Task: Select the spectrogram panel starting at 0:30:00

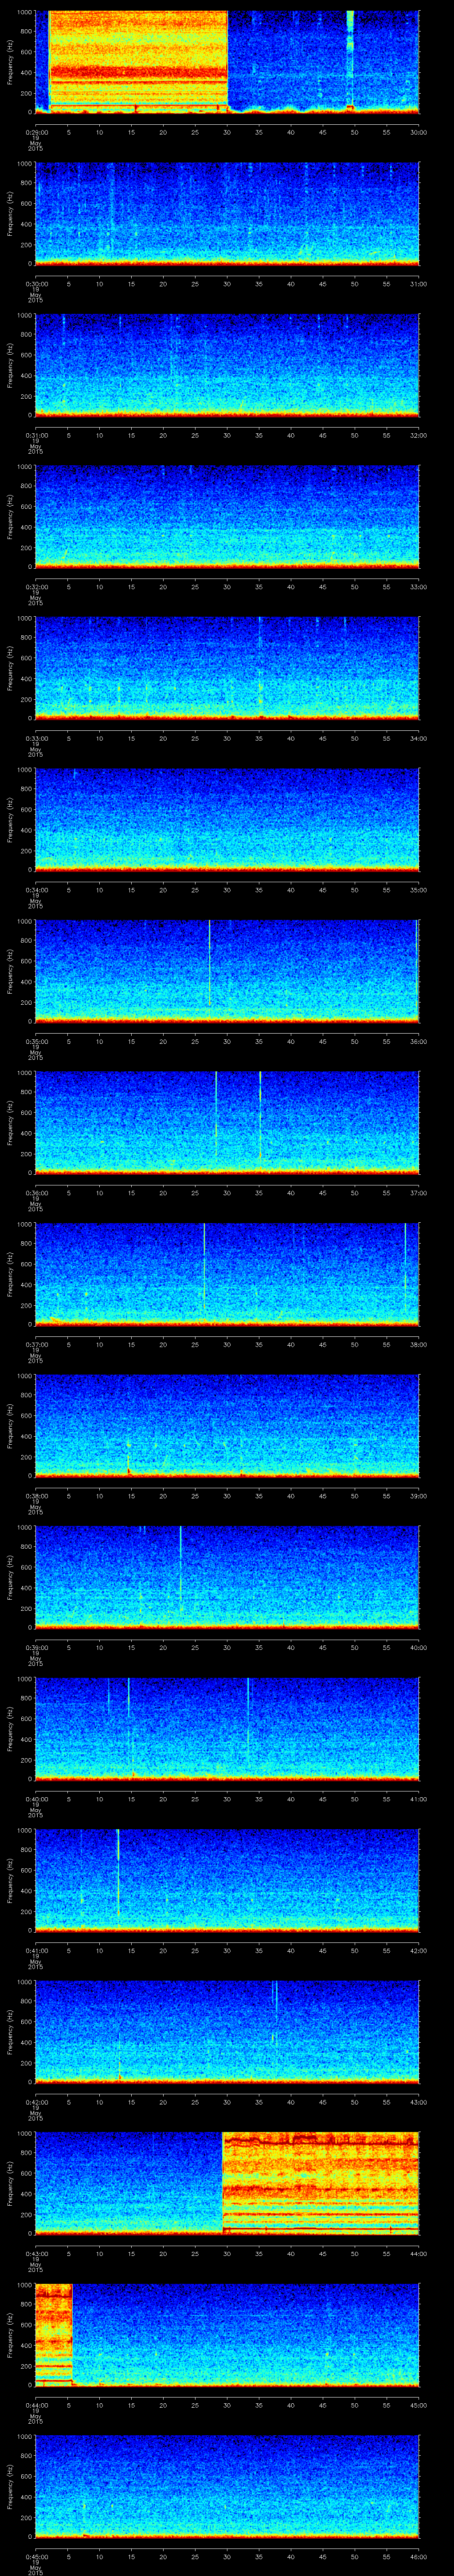Action: (x=227, y=214)
